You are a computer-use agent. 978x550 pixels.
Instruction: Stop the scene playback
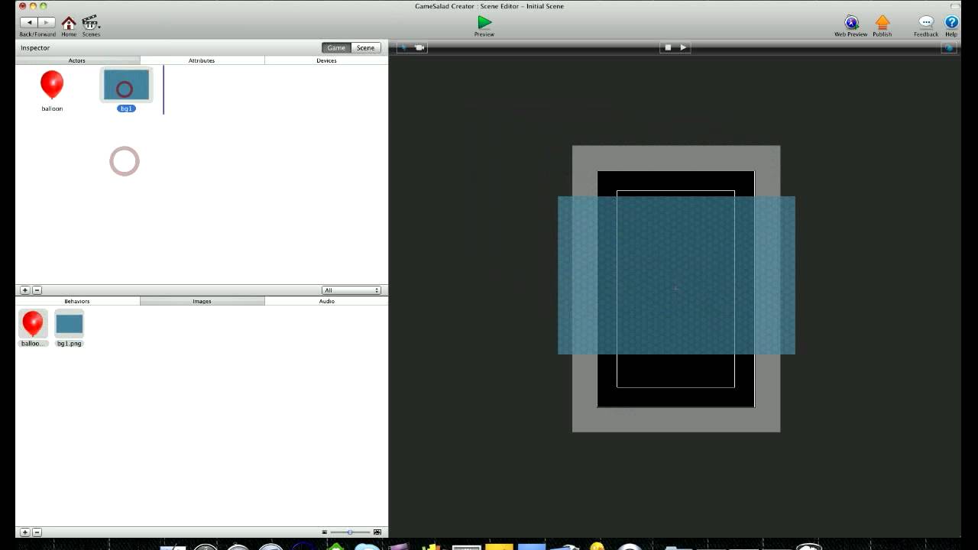point(668,47)
